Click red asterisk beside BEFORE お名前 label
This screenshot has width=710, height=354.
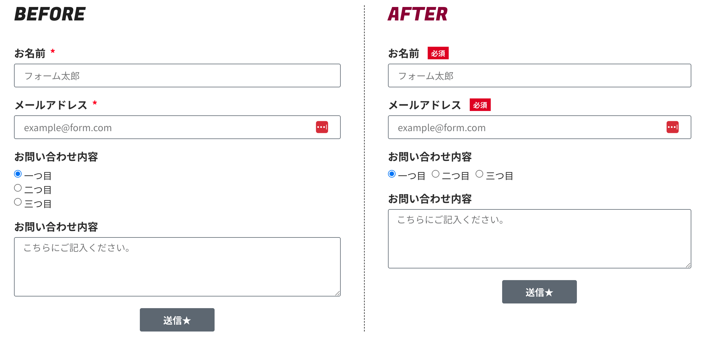[53, 52]
